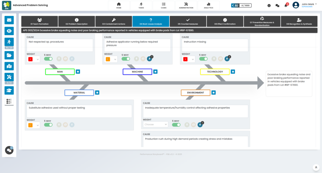Open the notifications bell icon

coord(286,6)
